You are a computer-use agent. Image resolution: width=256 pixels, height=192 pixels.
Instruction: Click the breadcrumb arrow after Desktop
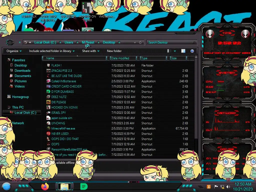(x=119, y=42)
